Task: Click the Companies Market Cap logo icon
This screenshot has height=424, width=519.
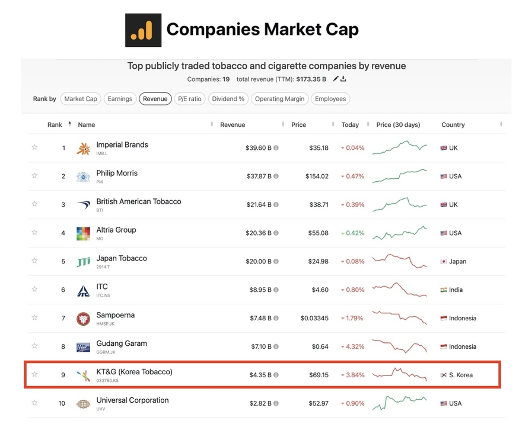Action: [x=144, y=30]
